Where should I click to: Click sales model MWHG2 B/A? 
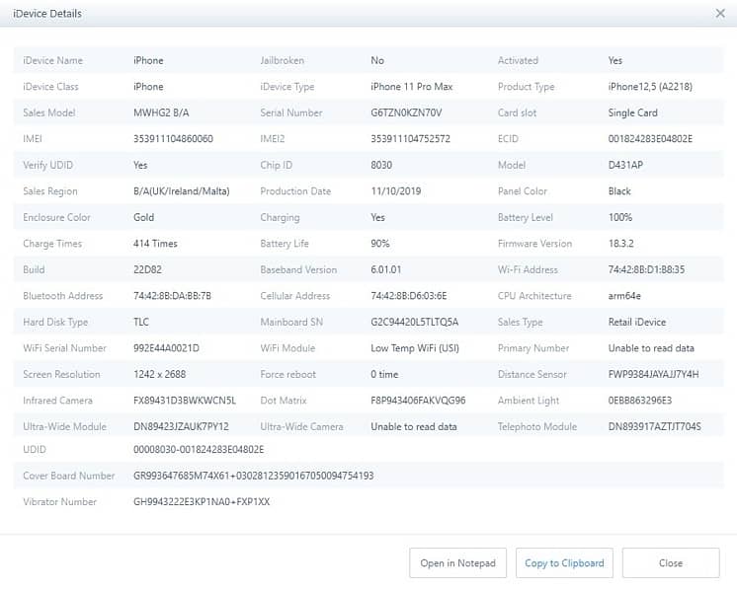pyautogui.click(x=161, y=112)
